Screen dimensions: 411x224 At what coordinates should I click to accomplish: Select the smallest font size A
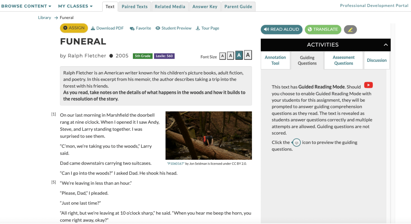(222, 56)
